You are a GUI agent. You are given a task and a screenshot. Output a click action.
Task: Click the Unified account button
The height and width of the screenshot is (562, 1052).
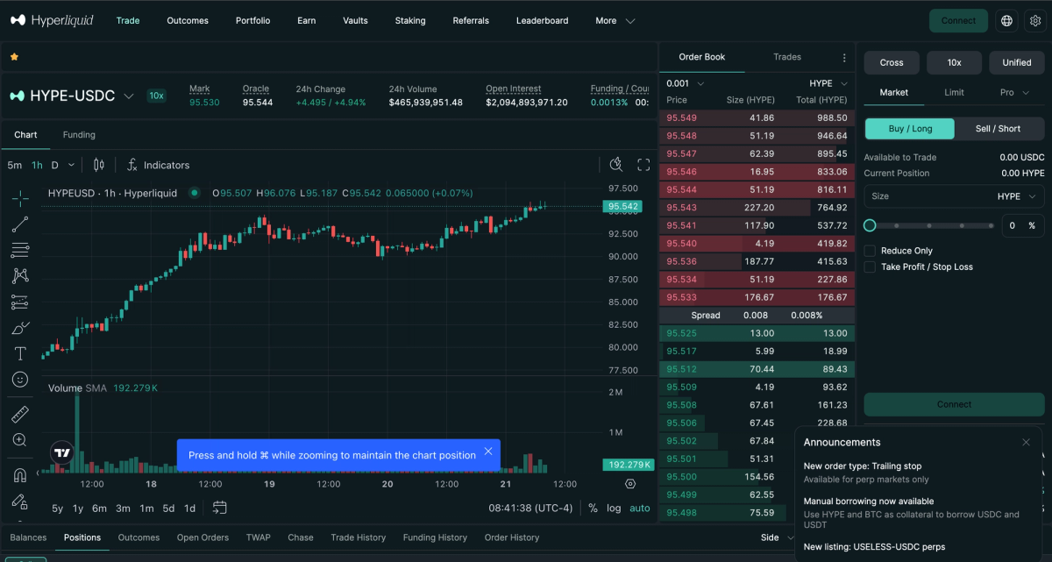[x=1017, y=62]
